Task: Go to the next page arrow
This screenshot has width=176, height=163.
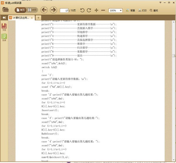Action: click(53, 10)
